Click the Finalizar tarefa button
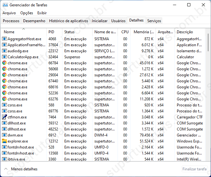Image resolution: width=211 pixels, height=177 pixels. click(x=195, y=169)
